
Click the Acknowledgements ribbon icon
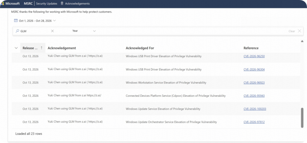coord(62,3)
